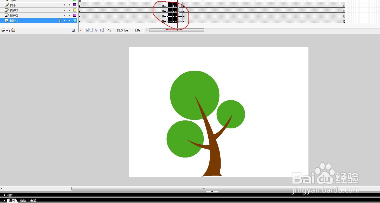
Task: Select the 树干 layer
Action: 39,5
